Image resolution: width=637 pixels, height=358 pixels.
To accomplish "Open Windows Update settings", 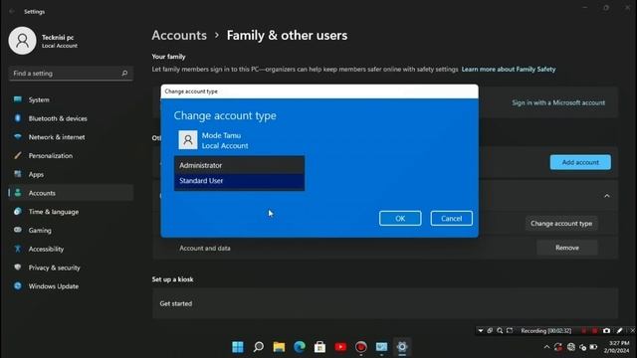I will [71, 286].
